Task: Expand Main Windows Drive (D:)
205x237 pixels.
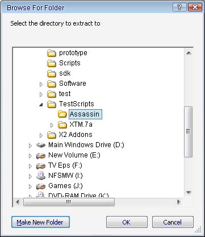Action: click(30, 145)
